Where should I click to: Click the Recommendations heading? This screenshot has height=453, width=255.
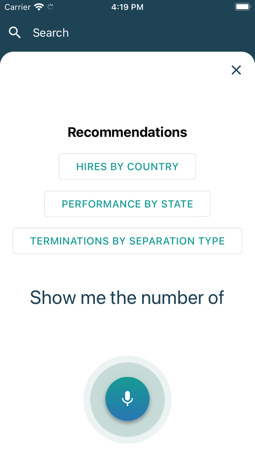click(x=127, y=132)
